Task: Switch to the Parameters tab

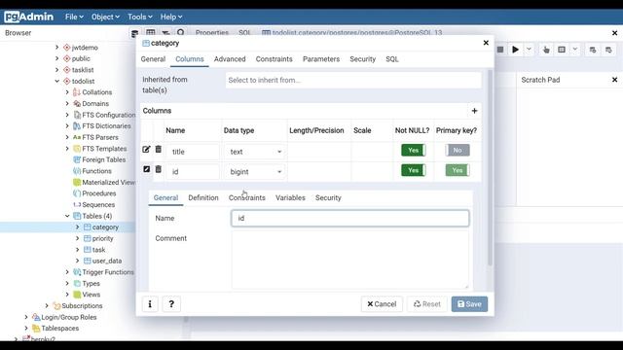Action: click(x=321, y=59)
